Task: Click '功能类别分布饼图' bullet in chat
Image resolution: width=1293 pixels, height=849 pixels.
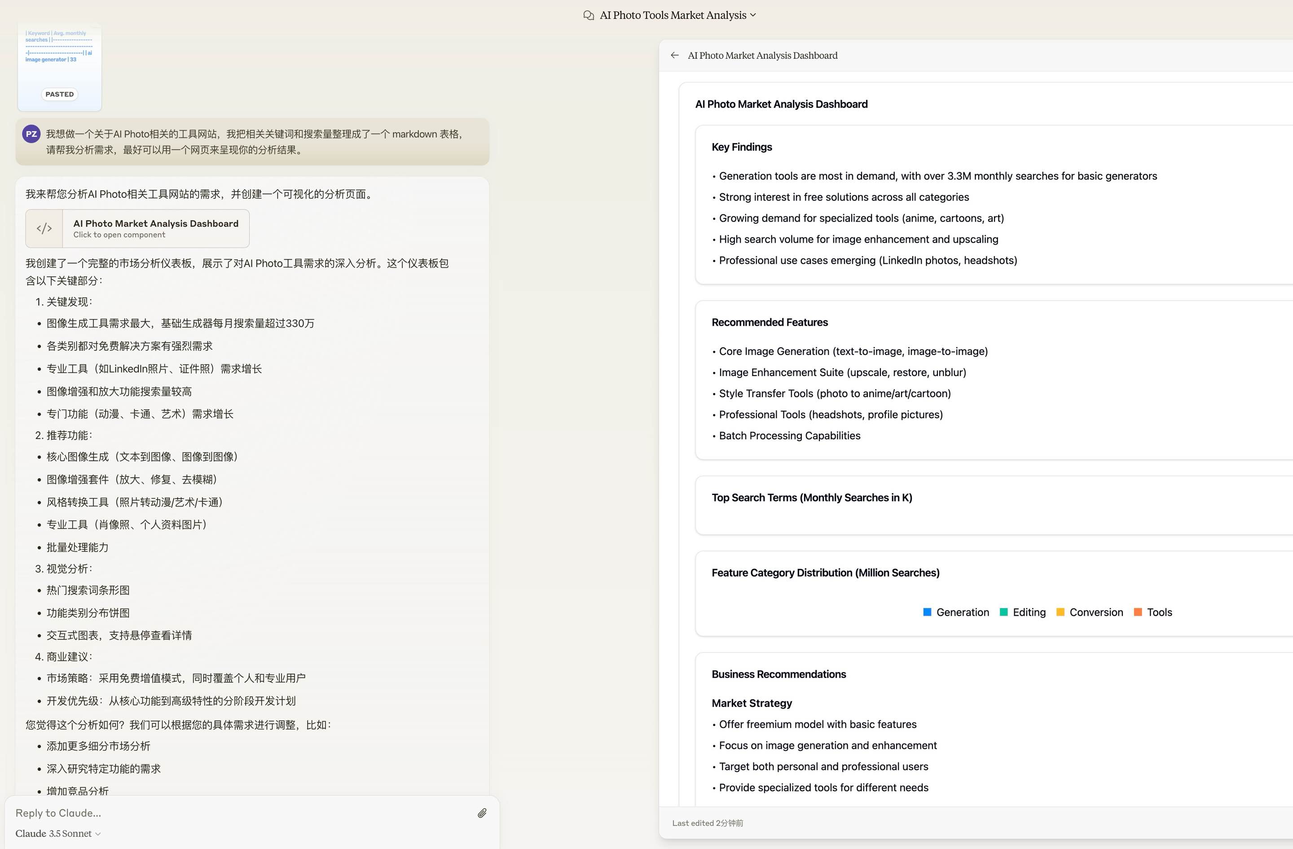Action: click(88, 613)
